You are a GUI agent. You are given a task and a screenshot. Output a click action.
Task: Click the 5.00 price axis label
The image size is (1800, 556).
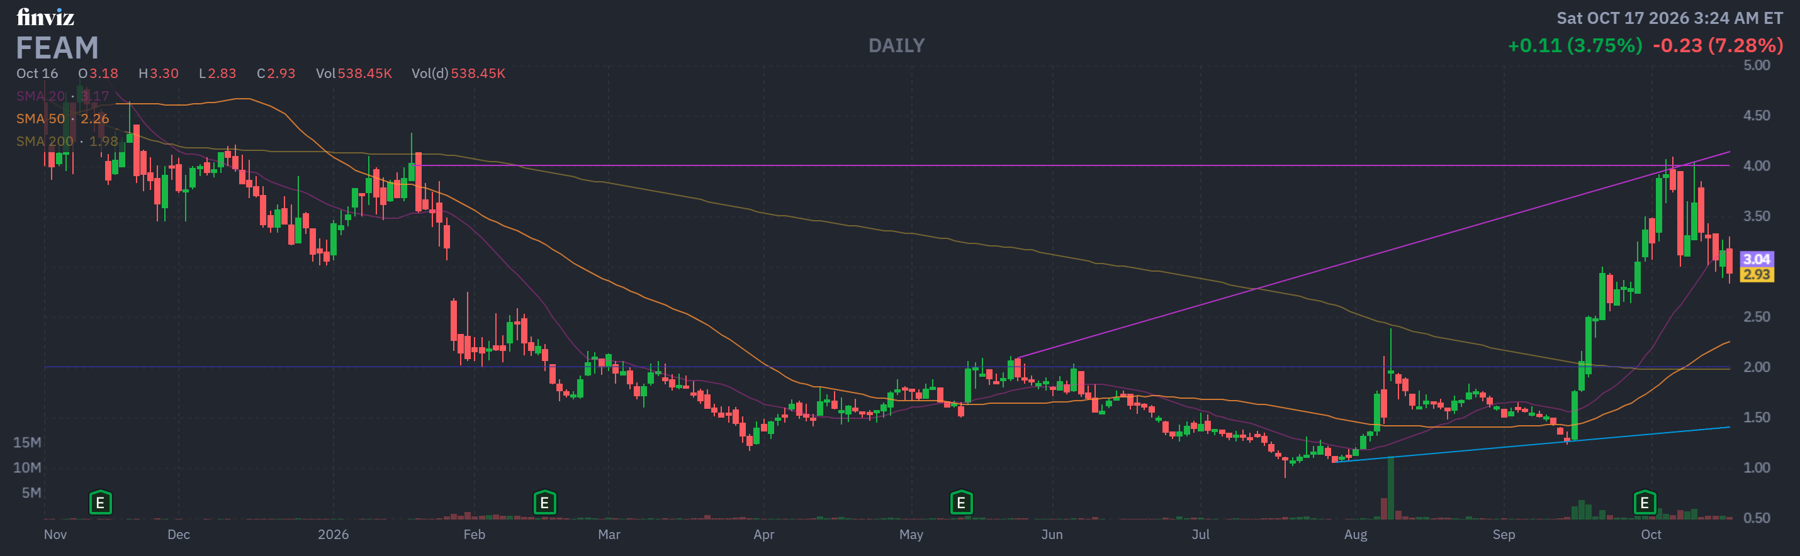[1757, 65]
